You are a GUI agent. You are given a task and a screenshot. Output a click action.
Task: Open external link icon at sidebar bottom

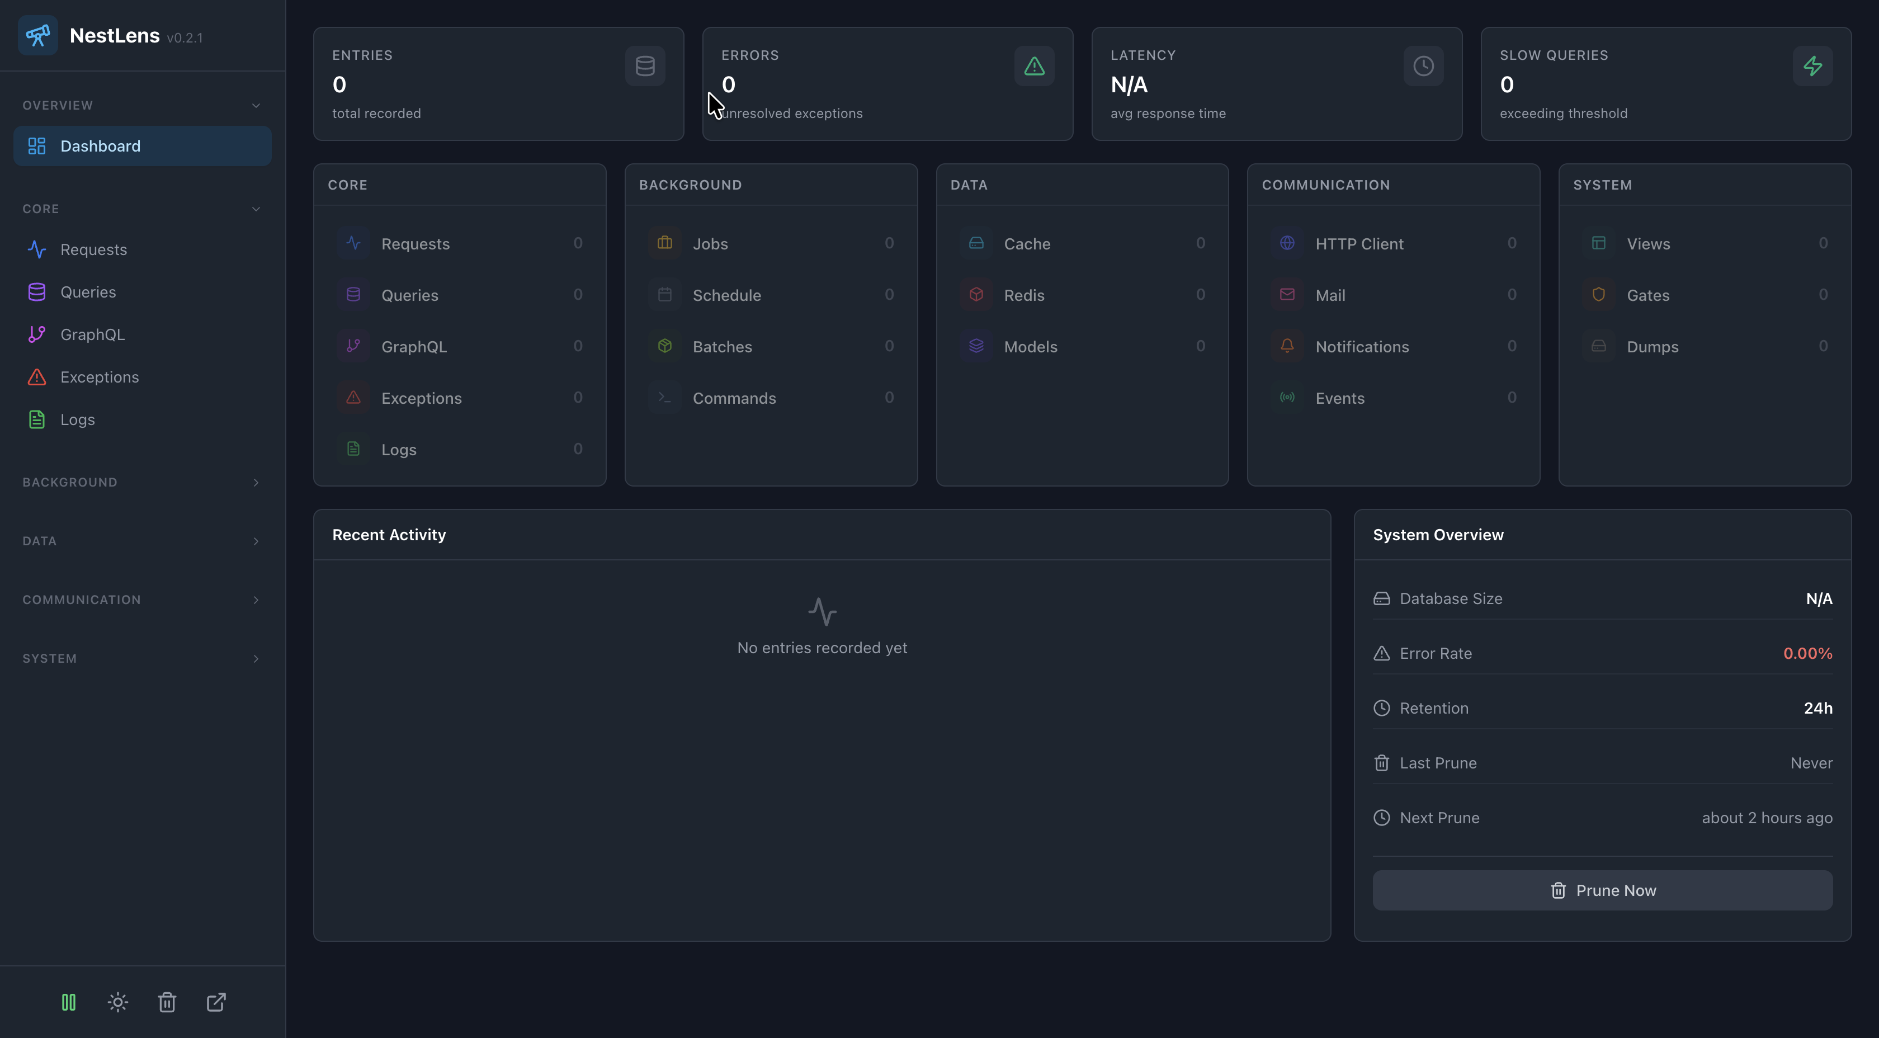coord(215,1002)
